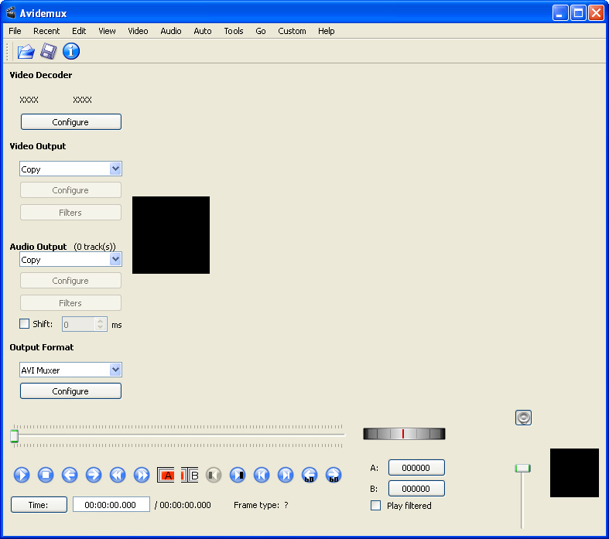Search next black frame icon
The height and width of the screenshot is (539, 609).
(x=238, y=475)
